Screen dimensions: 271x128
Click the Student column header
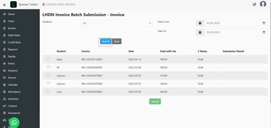point(61,51)
